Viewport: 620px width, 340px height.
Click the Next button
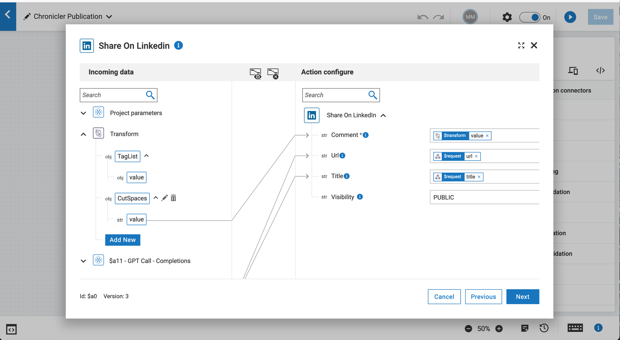[x=522, y=297]
